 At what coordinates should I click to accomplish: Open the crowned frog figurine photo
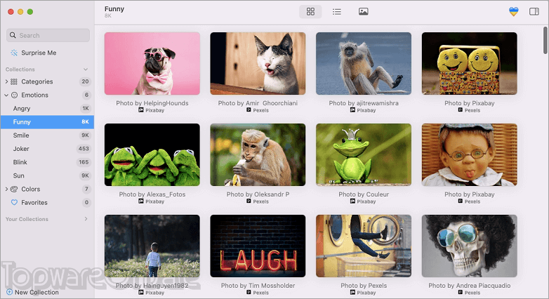point(364,154)
